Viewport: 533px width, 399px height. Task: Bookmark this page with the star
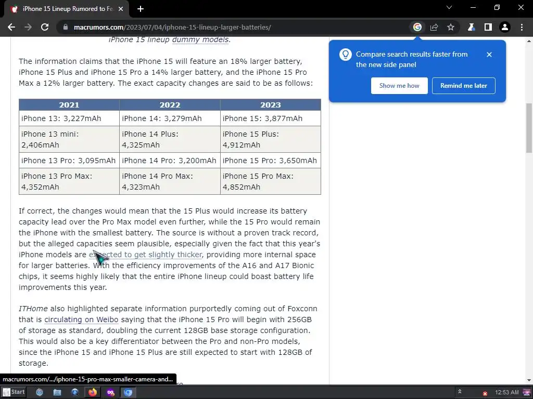pos(451,27)
